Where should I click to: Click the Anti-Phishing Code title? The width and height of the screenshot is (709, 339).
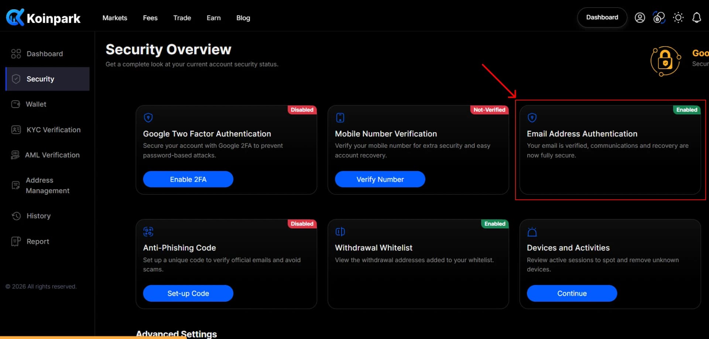(x=179, y=248)
